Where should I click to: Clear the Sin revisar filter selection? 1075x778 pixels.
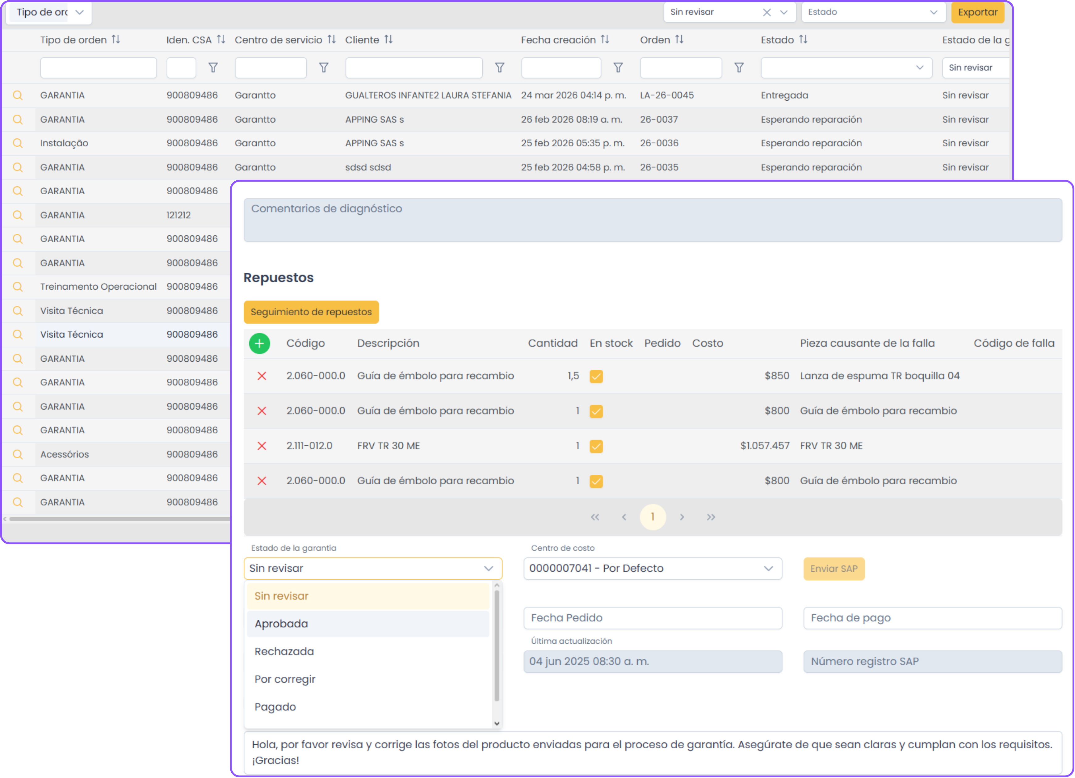766,12
